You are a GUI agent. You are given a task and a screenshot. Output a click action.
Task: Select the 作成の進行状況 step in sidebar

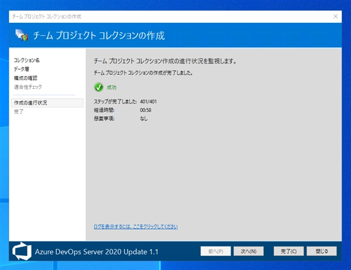[x=47, y=103]
